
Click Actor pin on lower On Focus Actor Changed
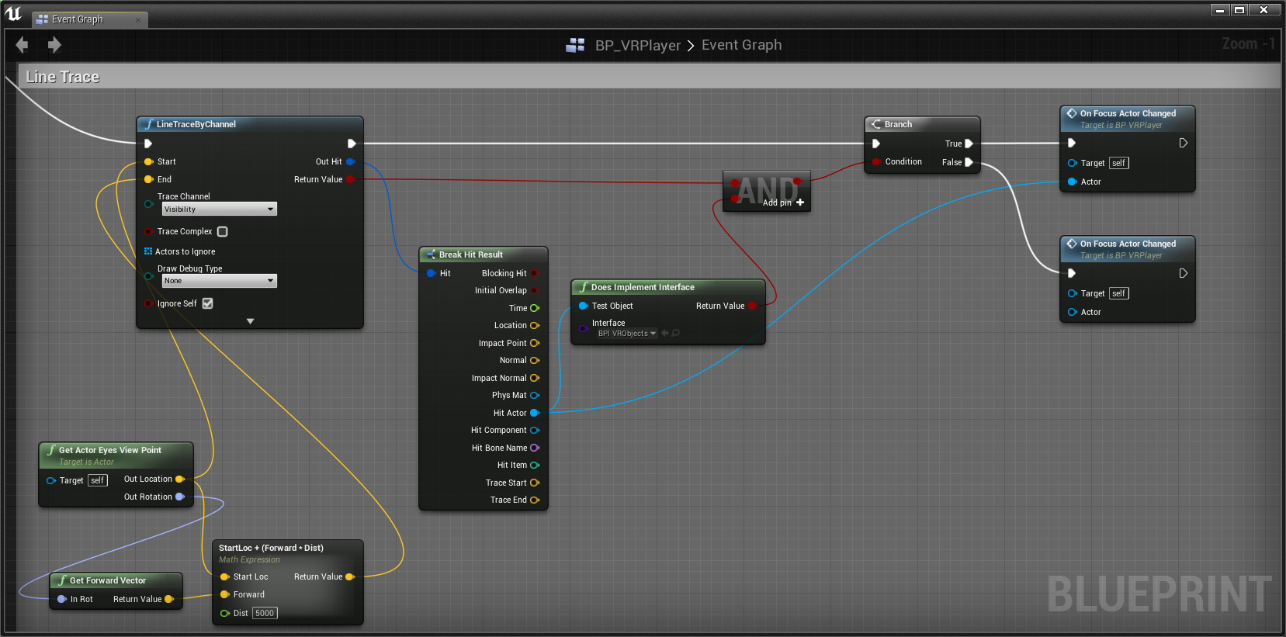coord(1072,312)
